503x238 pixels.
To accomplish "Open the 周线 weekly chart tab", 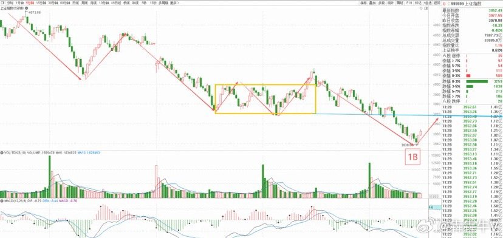I will coord(84,3).
